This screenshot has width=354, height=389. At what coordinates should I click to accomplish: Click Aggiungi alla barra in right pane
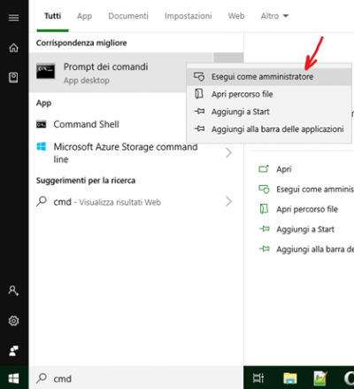coord(315,249)
